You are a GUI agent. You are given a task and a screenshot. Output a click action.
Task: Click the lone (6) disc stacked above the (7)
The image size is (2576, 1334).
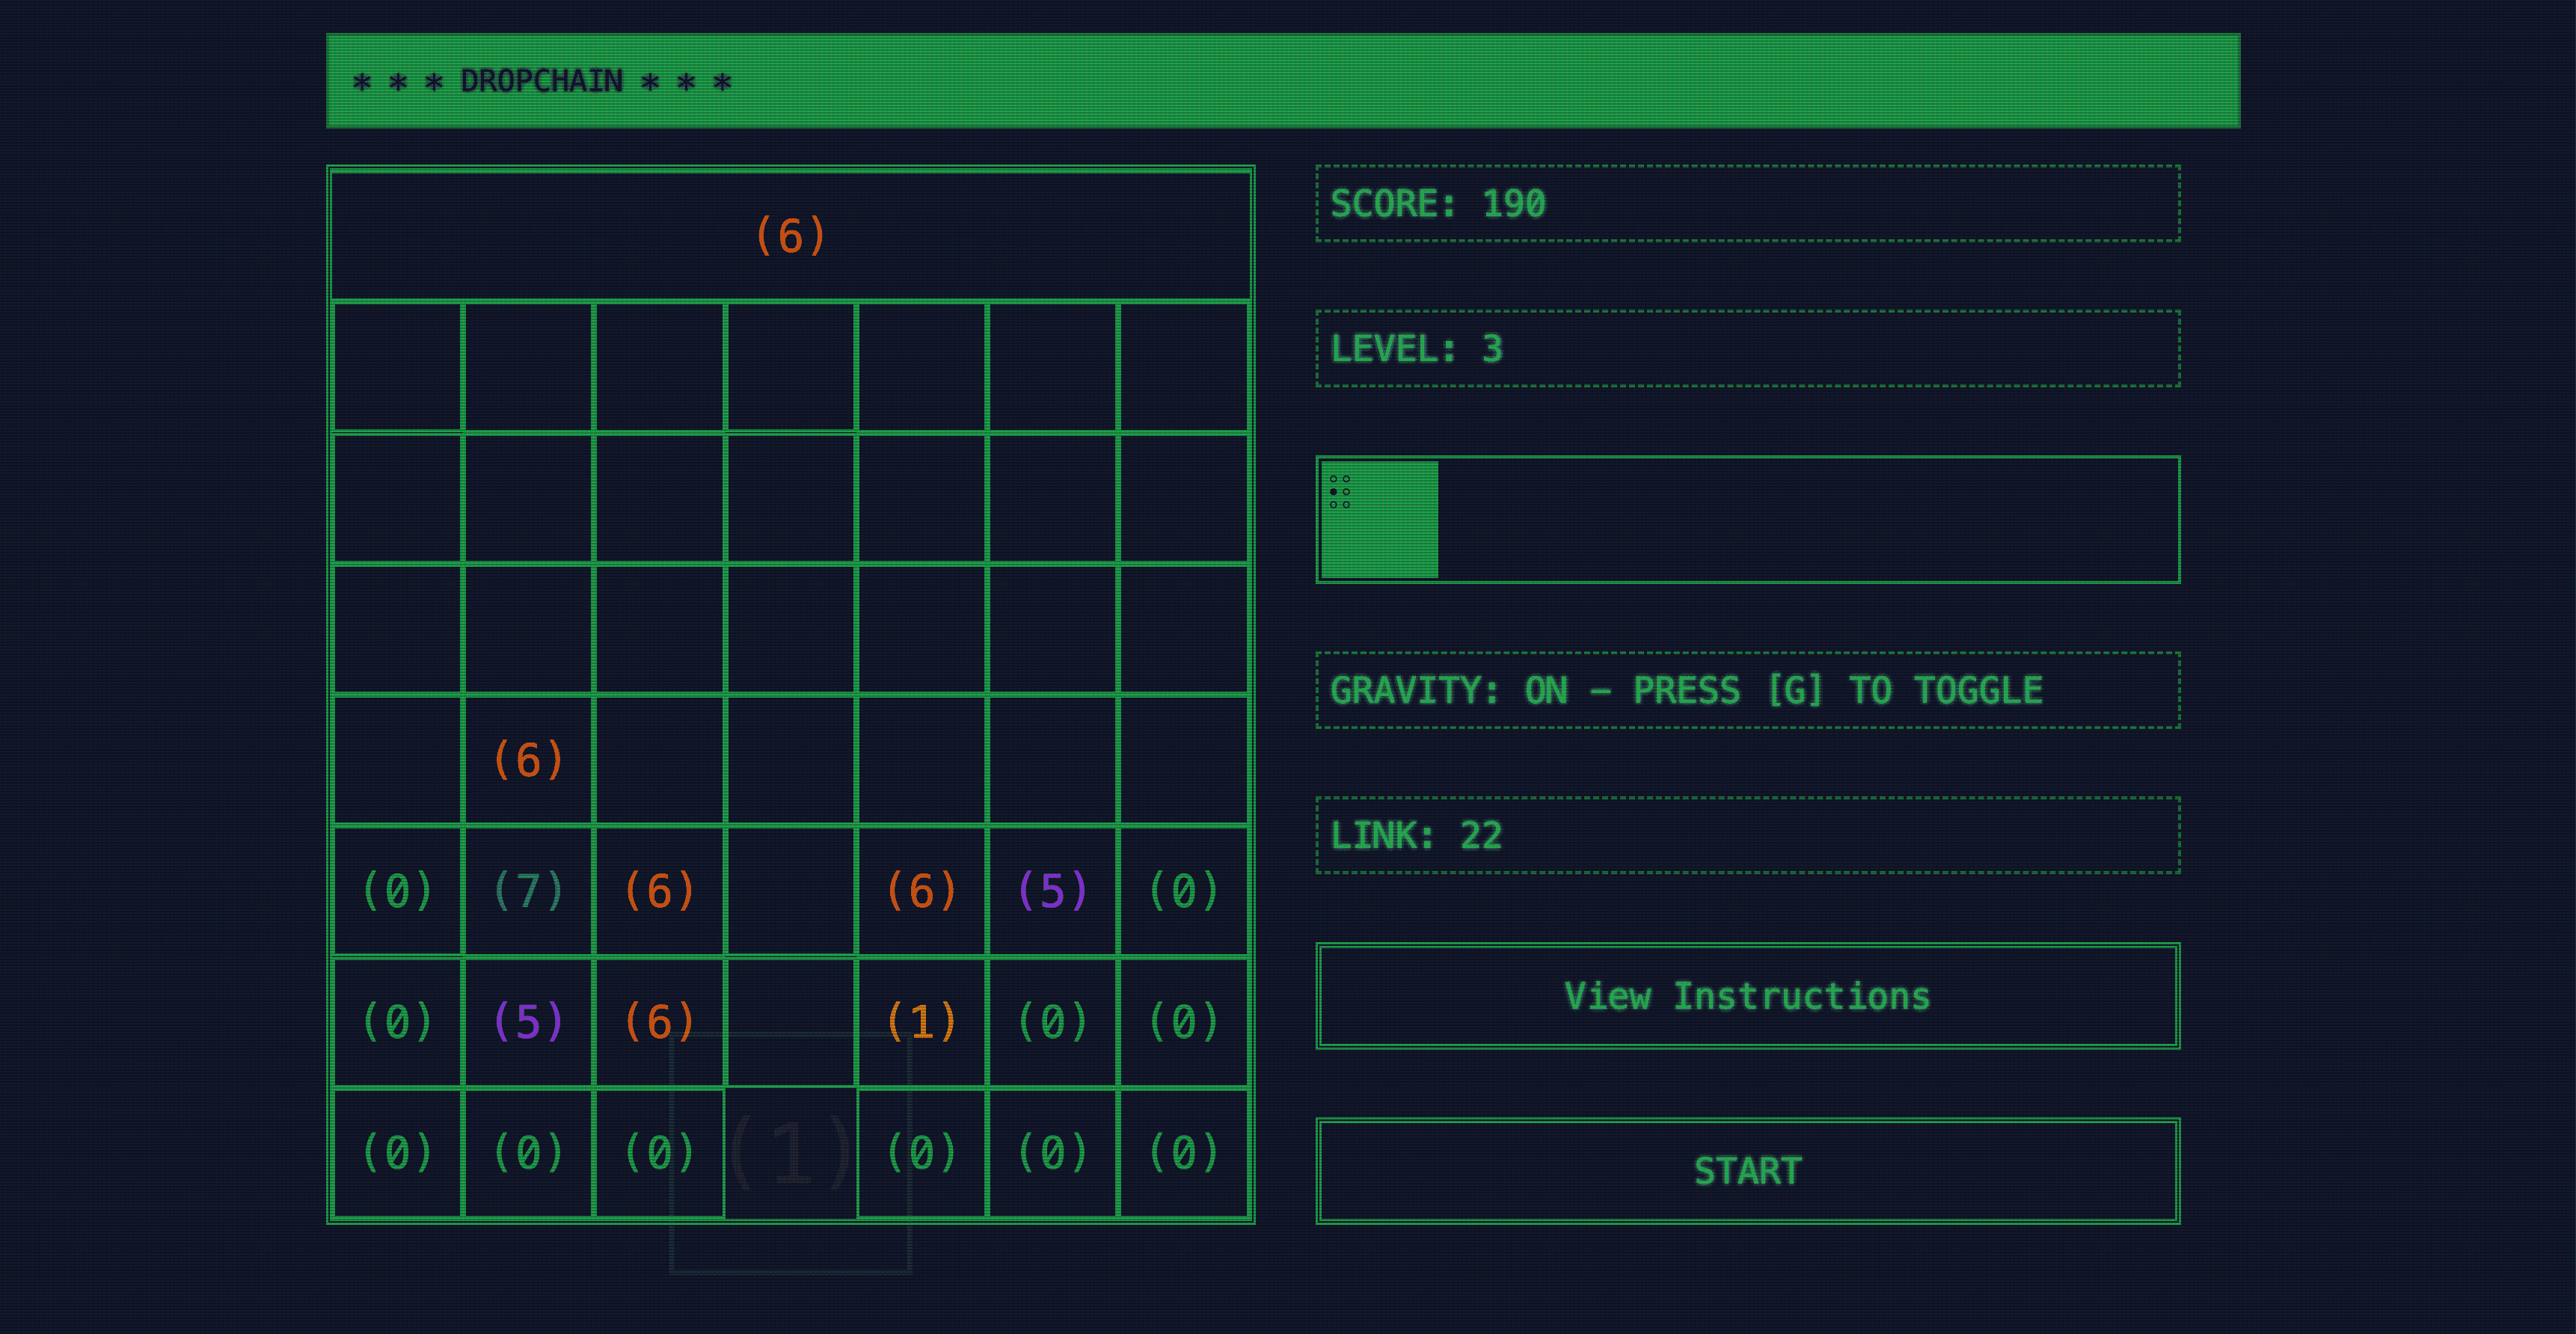[x=528, y=760]
